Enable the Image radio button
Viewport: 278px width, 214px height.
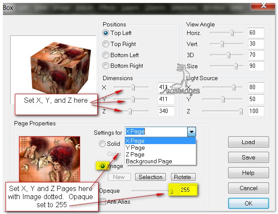[103, 165]
